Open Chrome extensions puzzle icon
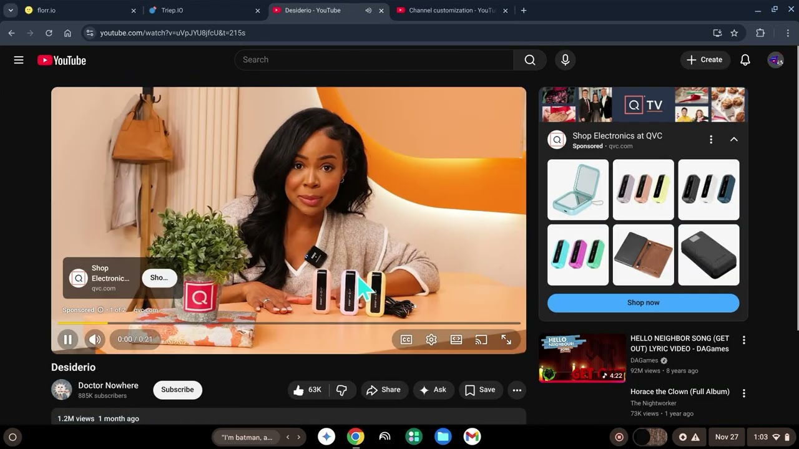Image resolution: width=799 pixels, height=449 pixels. point(760,33)
